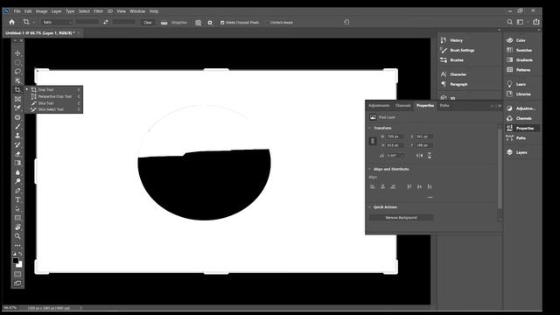Select the Path Selection tool
Viewport: 560px width, 315px height.
click(x=17, y=208)
